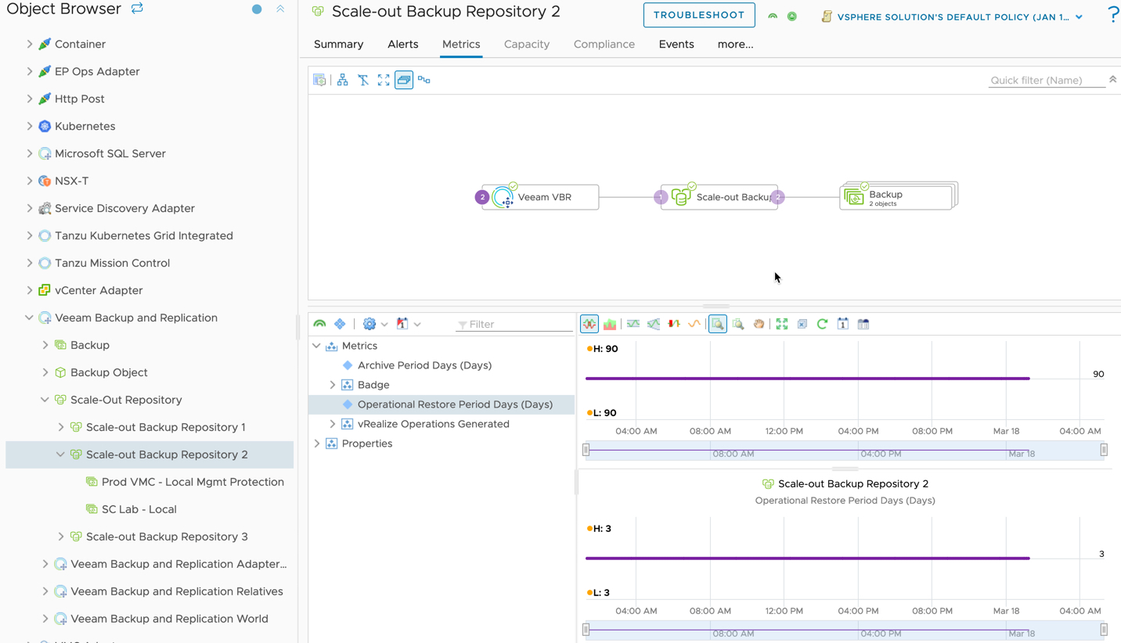Click the Veeam VBR node in the map

540,197
